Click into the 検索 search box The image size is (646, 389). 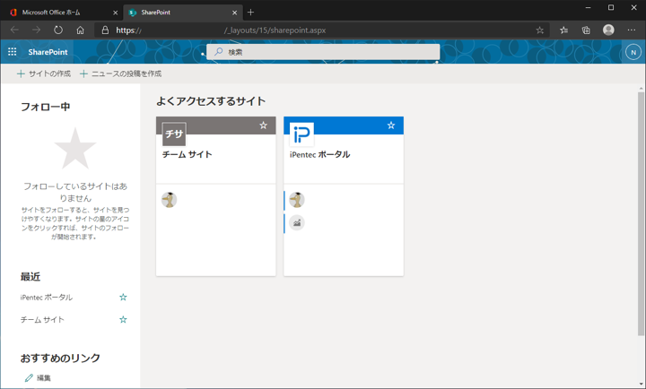pyautogui.click(x=323, y=52)
